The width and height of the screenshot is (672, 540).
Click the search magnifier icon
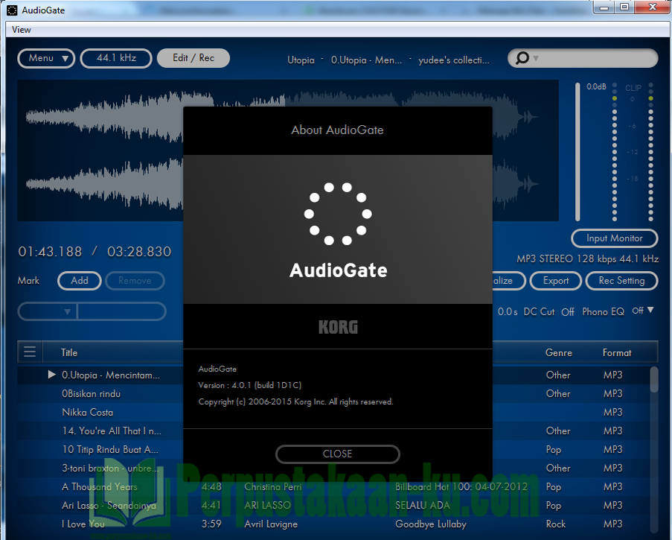tap(522, 58)
